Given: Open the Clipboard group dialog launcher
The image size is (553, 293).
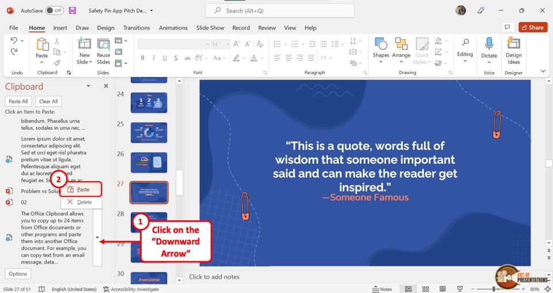Looking at the screenshot, I should [x=69, y=73].
